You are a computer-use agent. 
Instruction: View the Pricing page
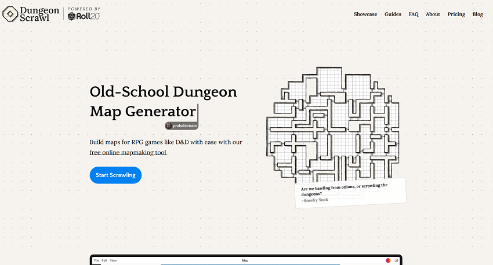[x=456, y=14]
